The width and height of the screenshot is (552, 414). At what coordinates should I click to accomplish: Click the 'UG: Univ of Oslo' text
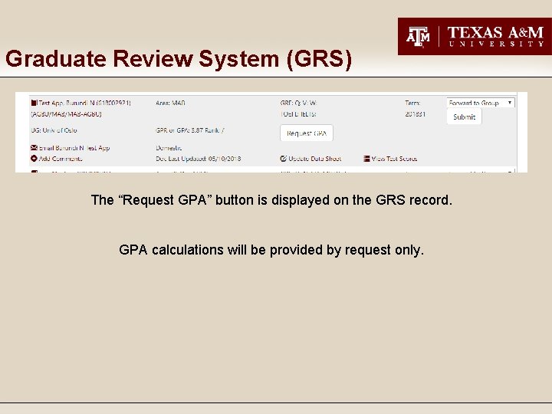point(54,130)
